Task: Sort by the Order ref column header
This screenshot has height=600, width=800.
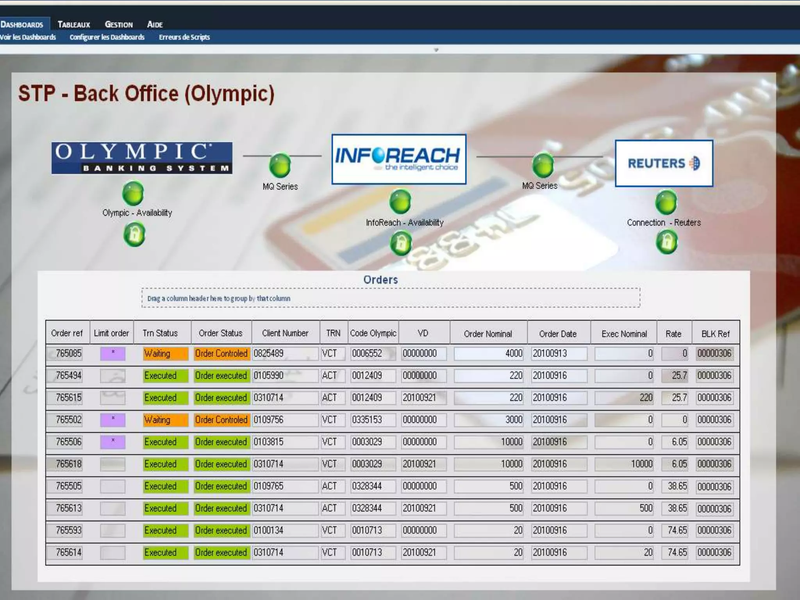Action: [67, 333]
